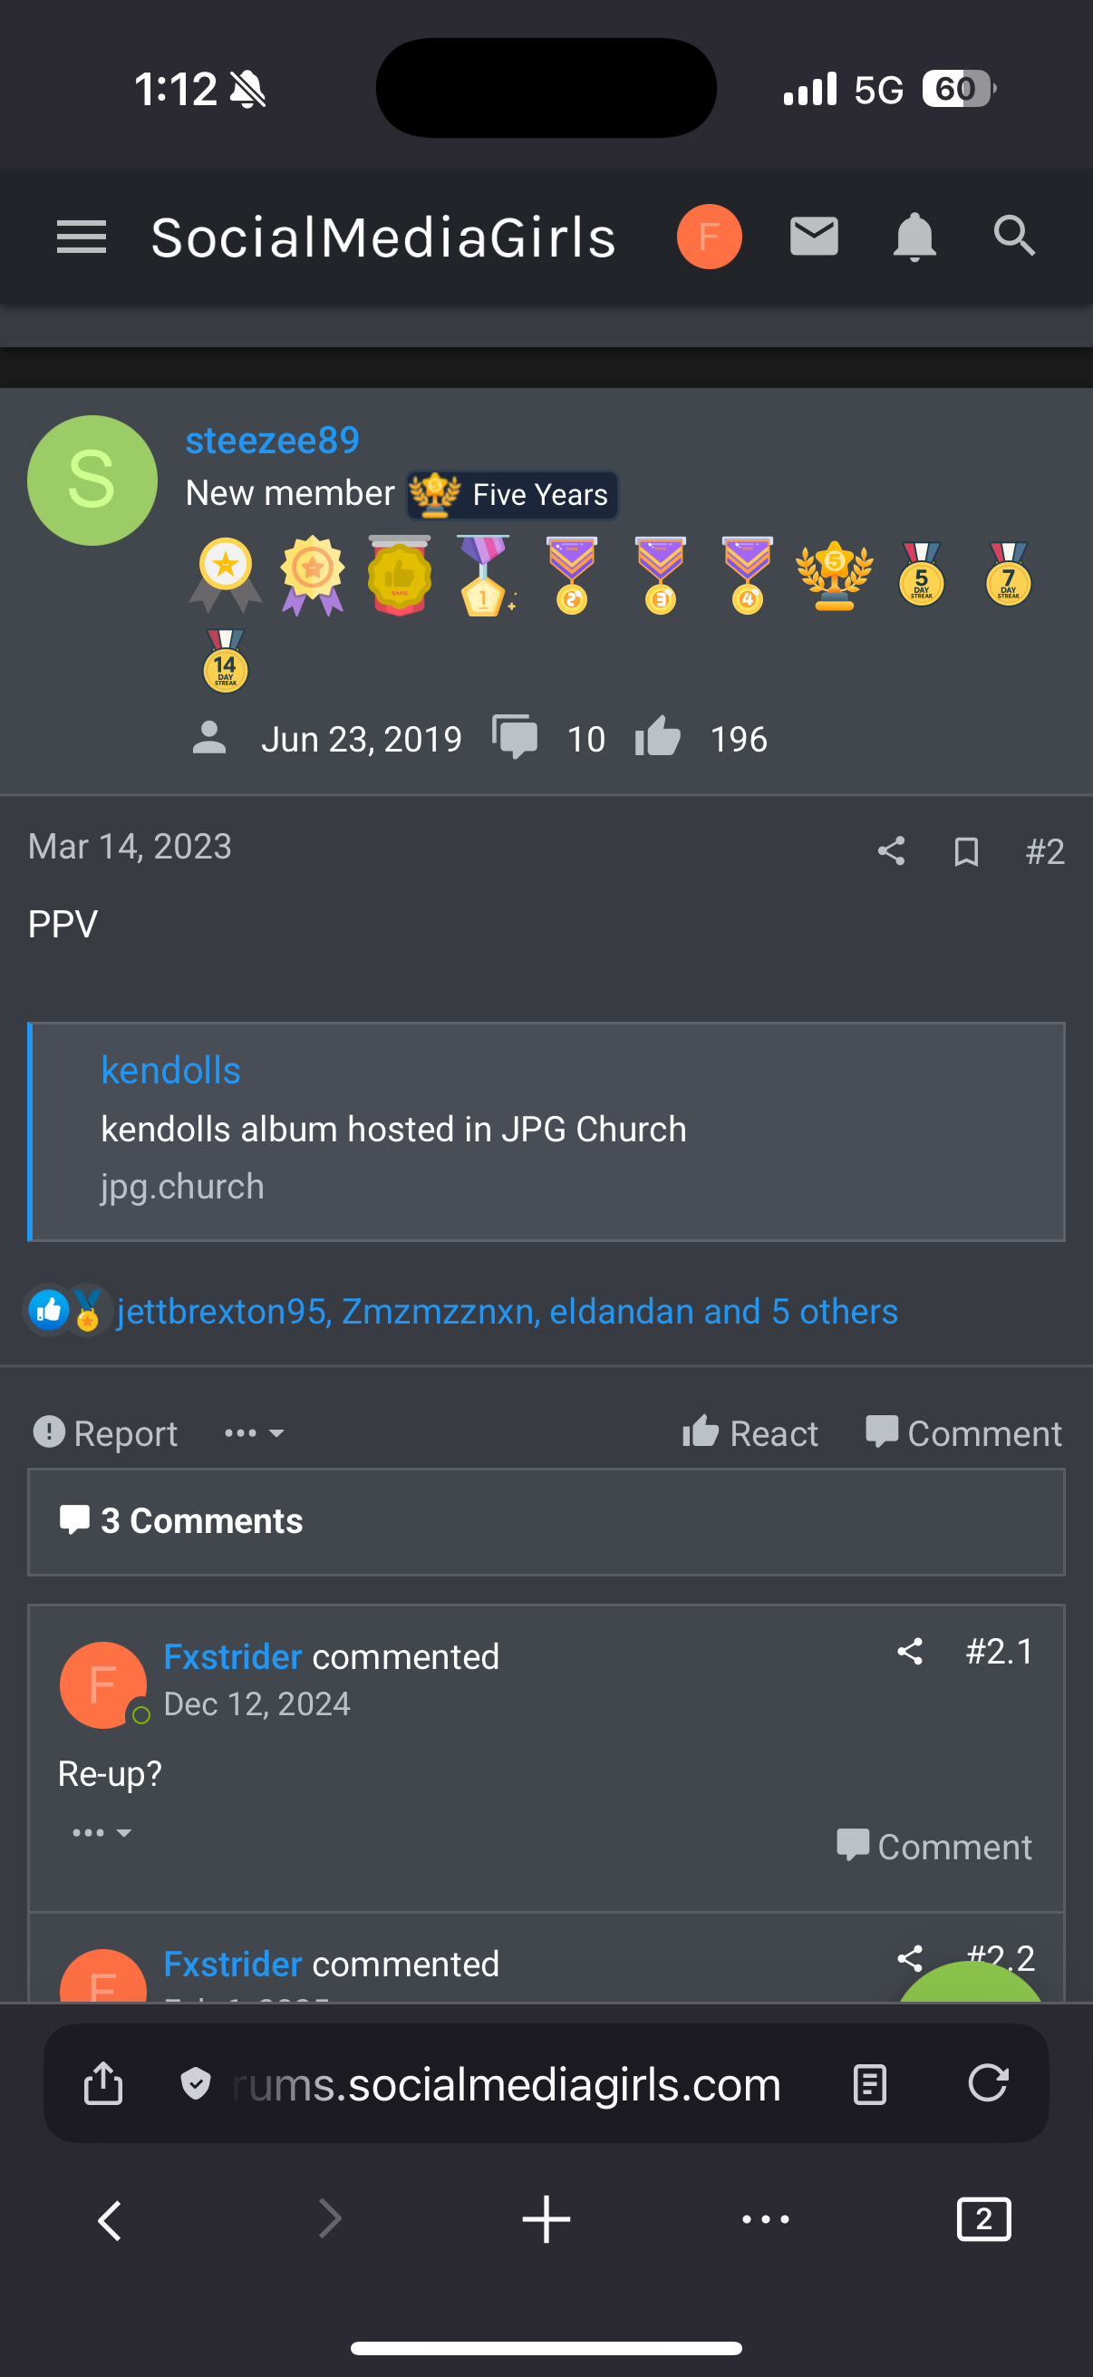Screen dimensions: 1093x2377
Task: Expand the post's more options dropdown
Action: [x=254, y=1433]
